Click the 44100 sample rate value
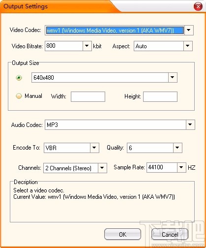The height and width of the screenshot is (248, 206). tap(162, 167)
